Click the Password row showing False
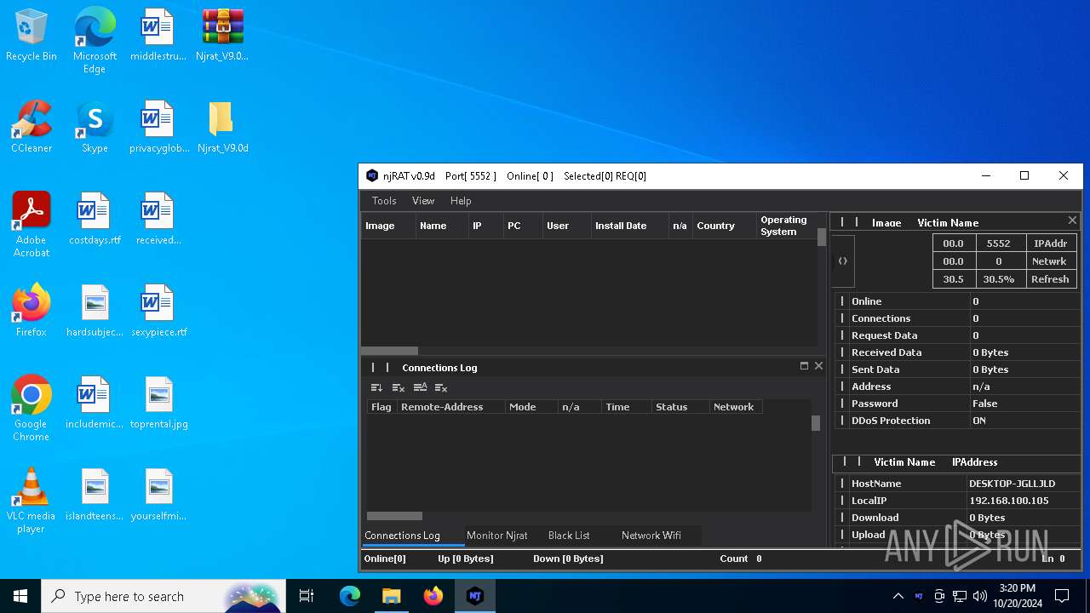This screenshot has height=613, width=1090. tap(956, 404)
